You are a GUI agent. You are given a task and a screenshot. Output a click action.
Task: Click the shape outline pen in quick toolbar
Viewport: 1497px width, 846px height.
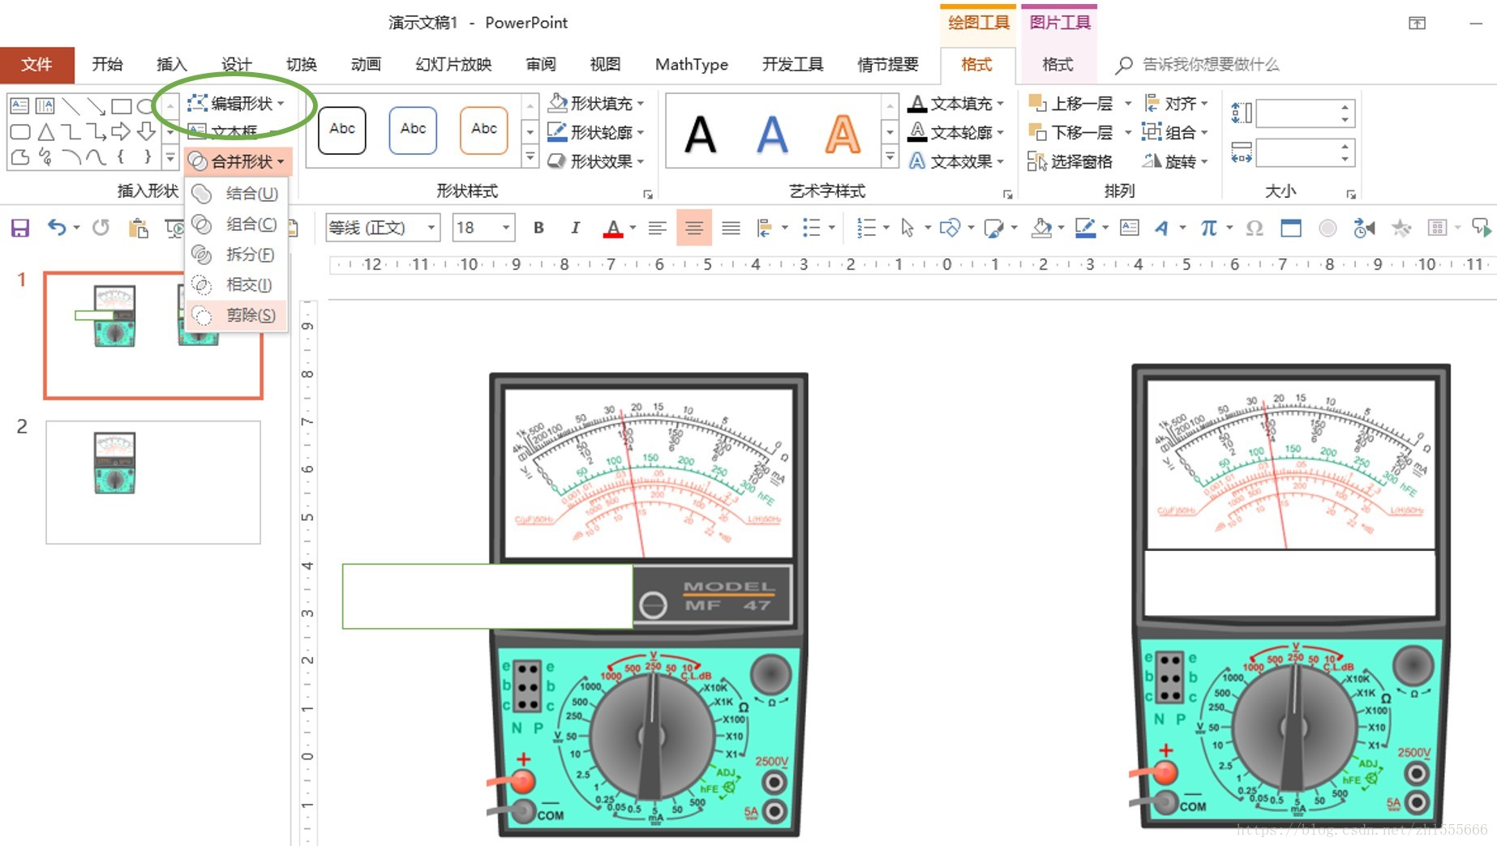1085,229
